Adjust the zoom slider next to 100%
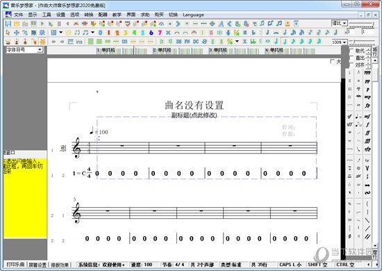The width and height of the screenshot is (382, 271). click(362, 42)
